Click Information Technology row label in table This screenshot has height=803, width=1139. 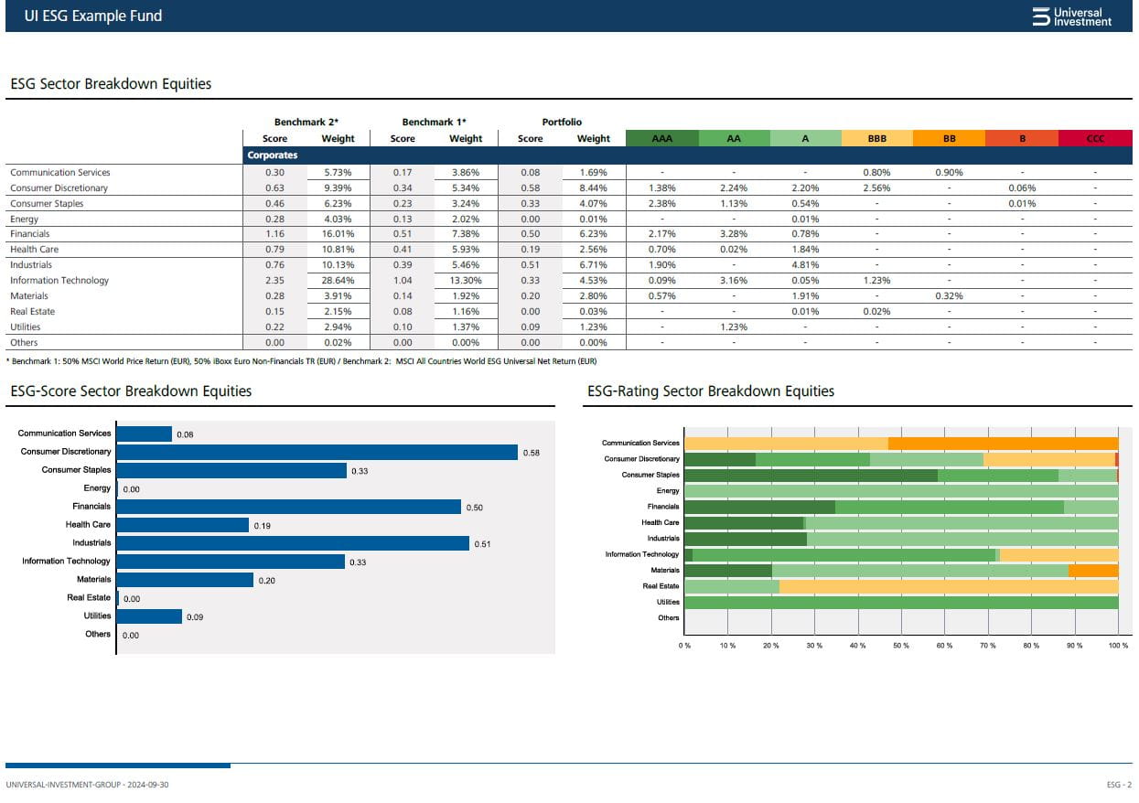point(59,281)
